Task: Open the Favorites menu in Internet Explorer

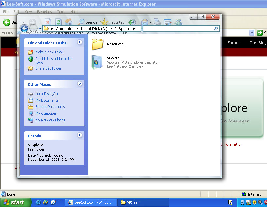Action: click(x=44, y=12)
